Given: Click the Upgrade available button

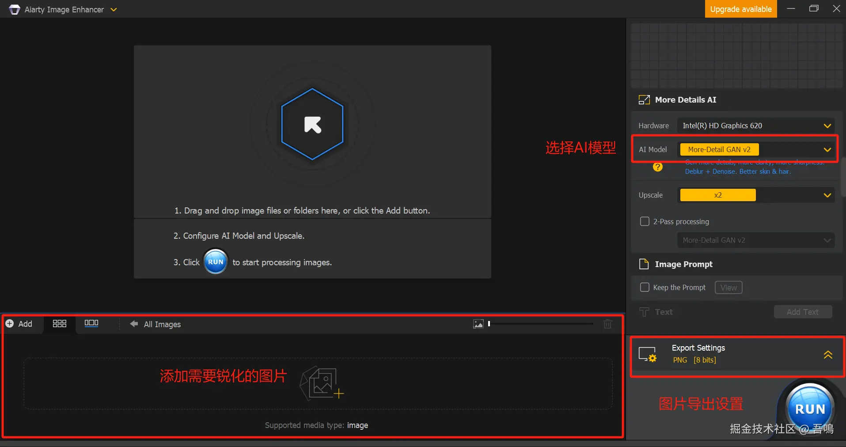Looking at the screenshot, I should tap(741, 9).
